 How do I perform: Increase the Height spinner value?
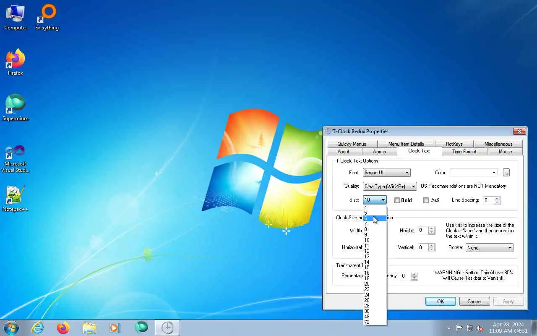432,228
